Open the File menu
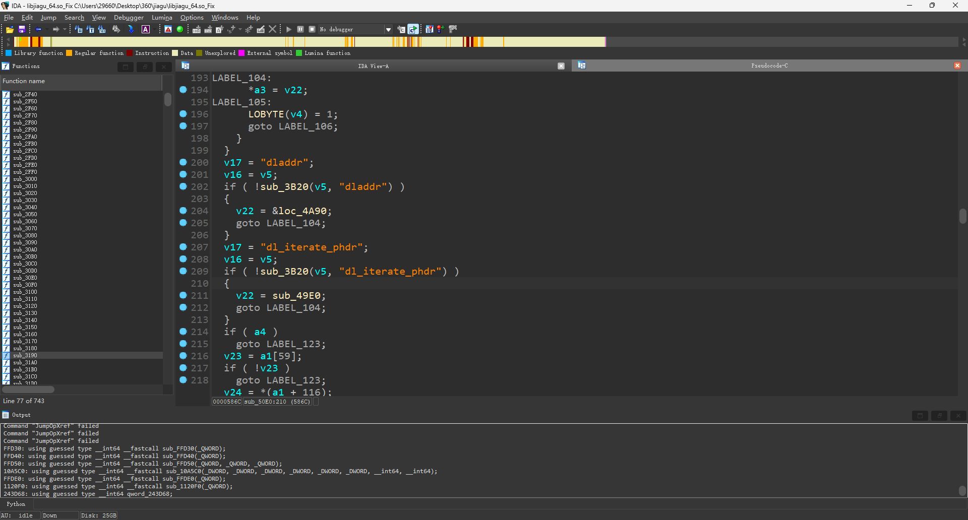This screenshot has height=520, width=968. pyautogui.click(x=9, y=17)
